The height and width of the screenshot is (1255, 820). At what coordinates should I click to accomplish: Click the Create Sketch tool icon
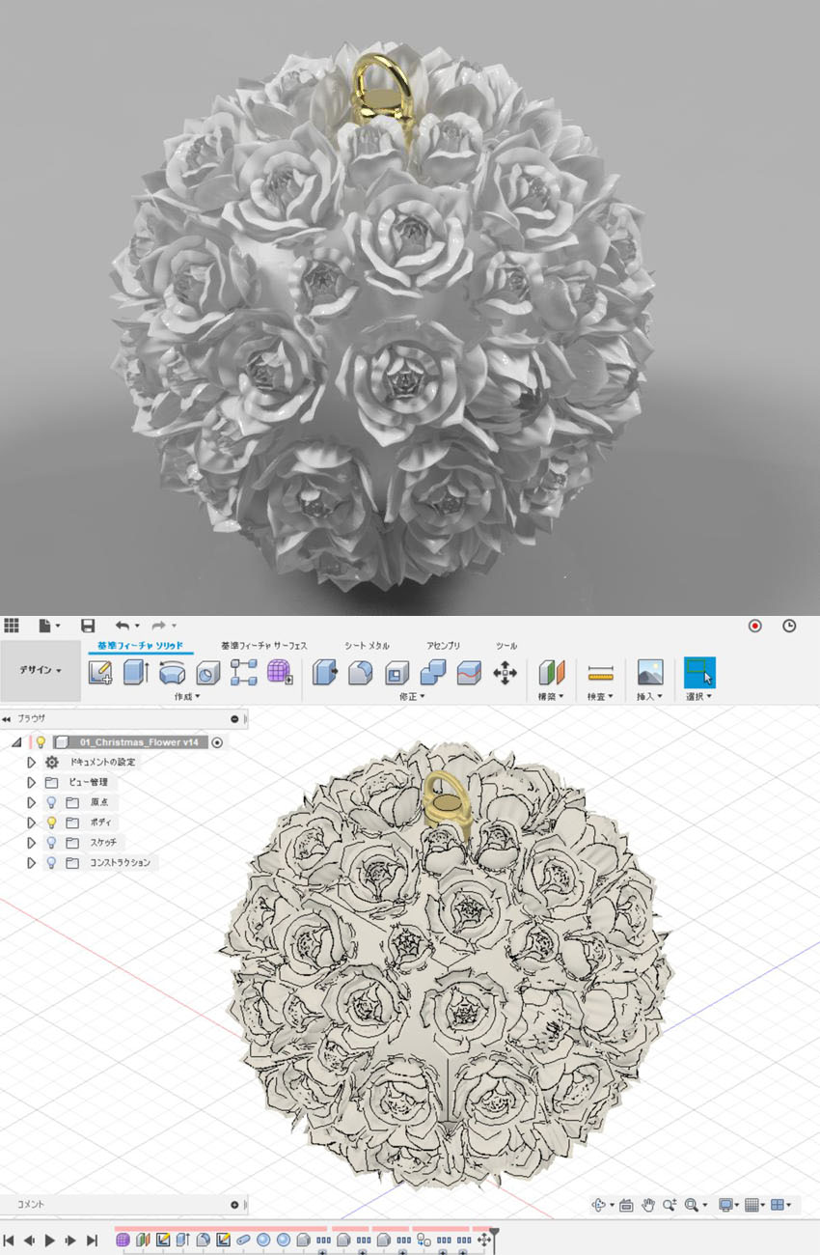tap(99, 672)
